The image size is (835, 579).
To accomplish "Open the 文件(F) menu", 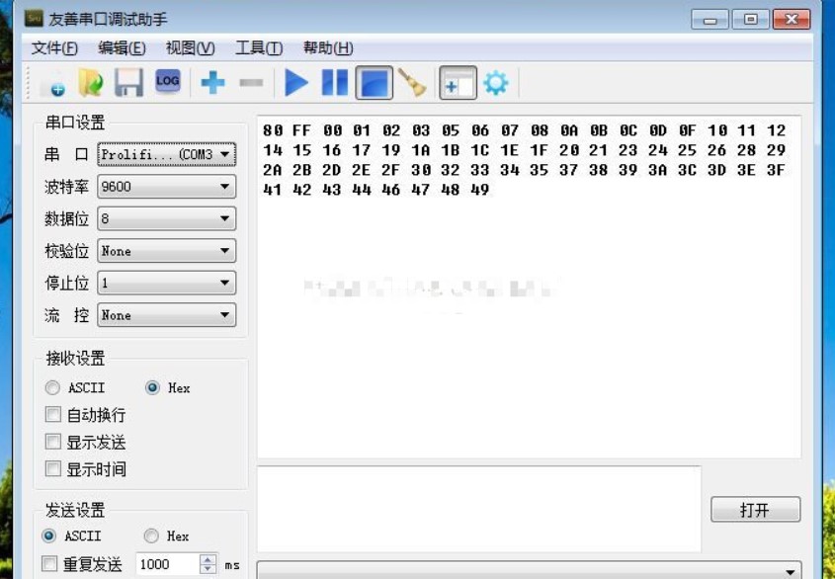I will click(54, 48).
